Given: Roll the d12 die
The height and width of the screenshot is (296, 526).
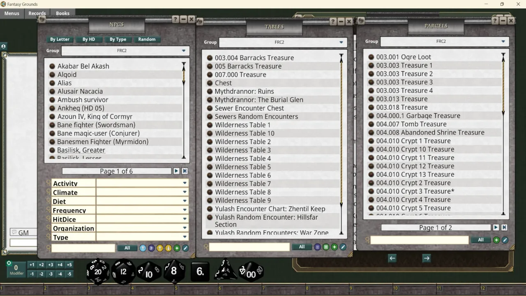Looking at the screenshot, I should click(123, 271).
